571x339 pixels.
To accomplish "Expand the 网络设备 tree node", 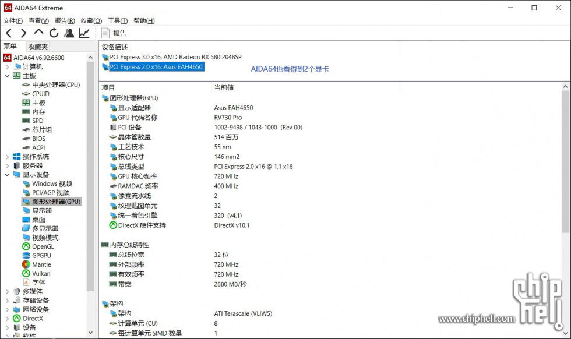I will coord(7,309).
